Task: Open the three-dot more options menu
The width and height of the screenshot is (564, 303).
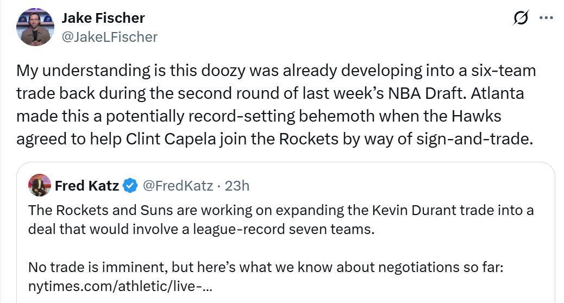Action: [x=546, y=18]
